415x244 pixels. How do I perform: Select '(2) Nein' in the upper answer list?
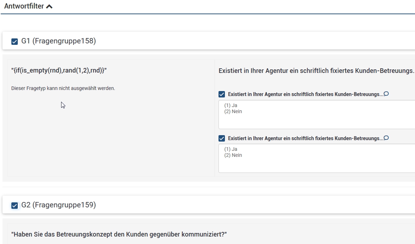coord(233,111)
